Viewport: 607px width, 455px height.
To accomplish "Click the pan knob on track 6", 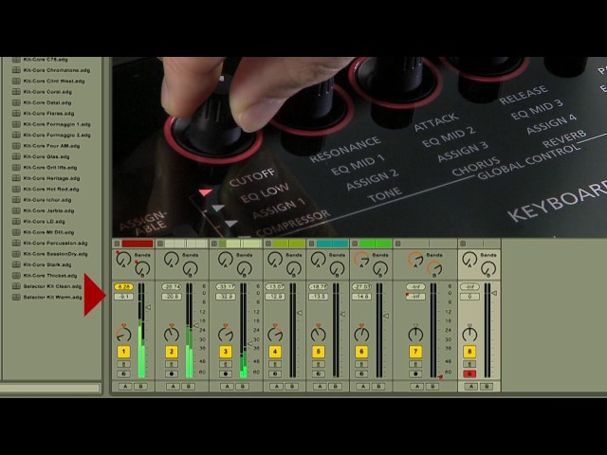I will [x=361, y=334].
